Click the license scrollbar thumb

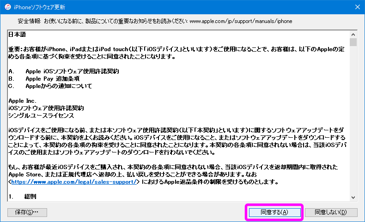[x=353, y=42]
